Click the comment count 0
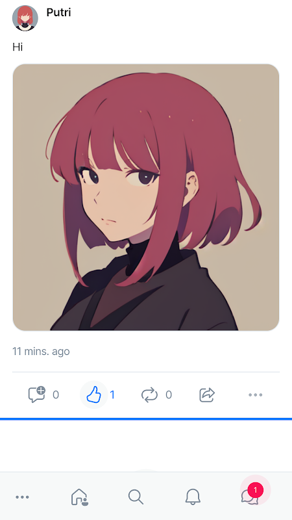Viewport: 292px width, 520px height. coord(56,395)
